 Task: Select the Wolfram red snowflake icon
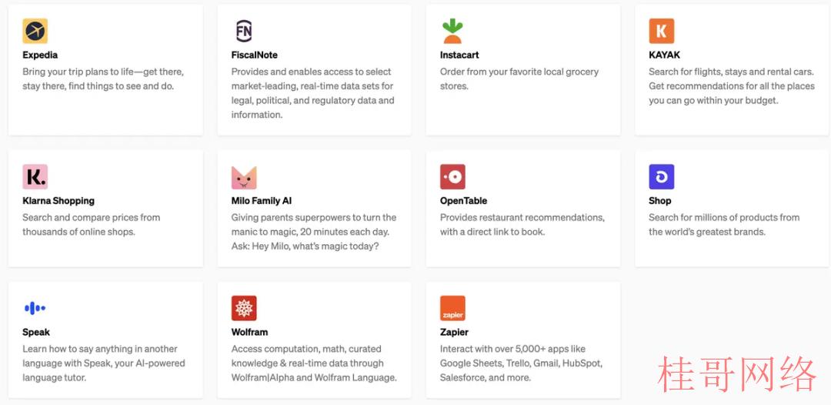(x=244, y=308)
